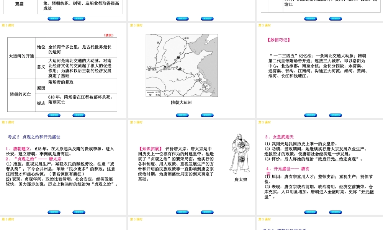Click right blue button under the 繁盛 table slide
This screenshot has width=383, height=230.
pyautogui.click(x=79, y=19)
